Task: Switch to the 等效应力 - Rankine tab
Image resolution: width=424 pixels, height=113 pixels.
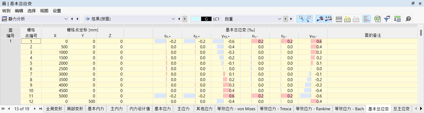Action: point(313,109)
